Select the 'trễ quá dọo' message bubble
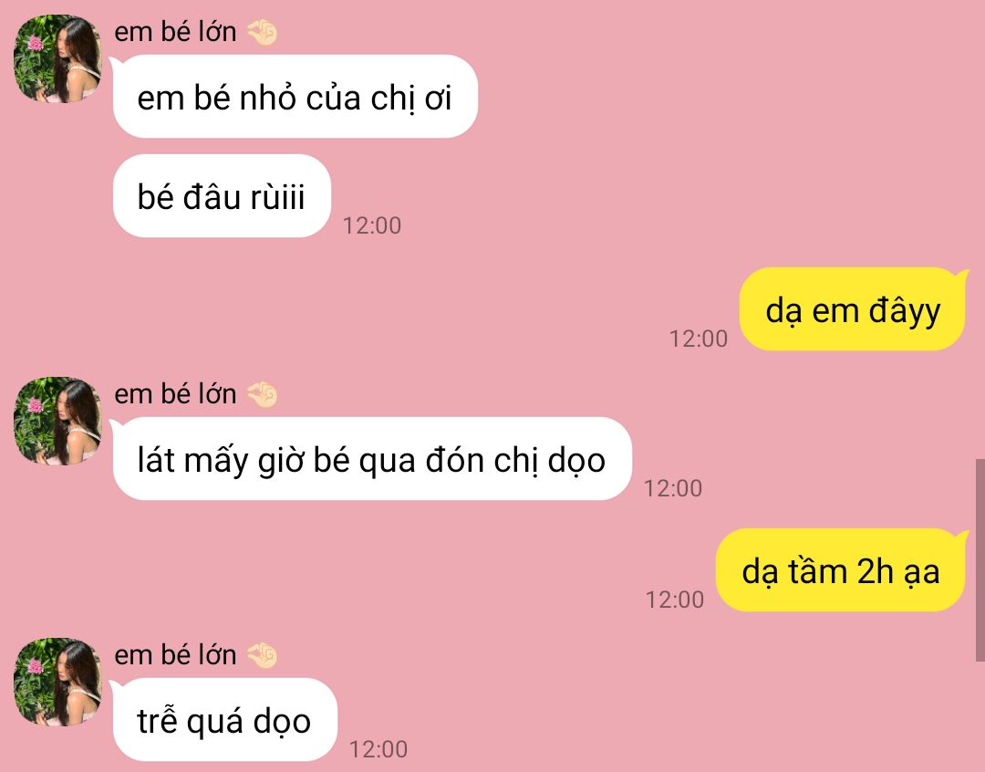The height and width of the screenshot is (772, 985). tap(225, 720)
